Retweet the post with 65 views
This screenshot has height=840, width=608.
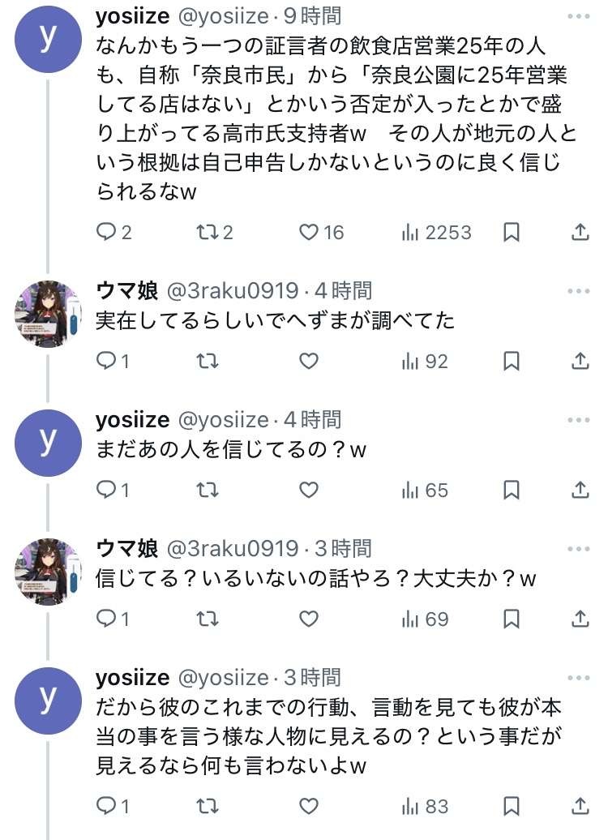point(208,490)
